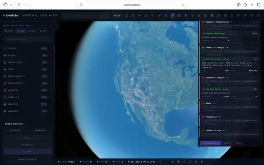The width and height of the screenshot is (264, 165).
Task: Show the browser tab overview
Action: click(x=259, y=5)
